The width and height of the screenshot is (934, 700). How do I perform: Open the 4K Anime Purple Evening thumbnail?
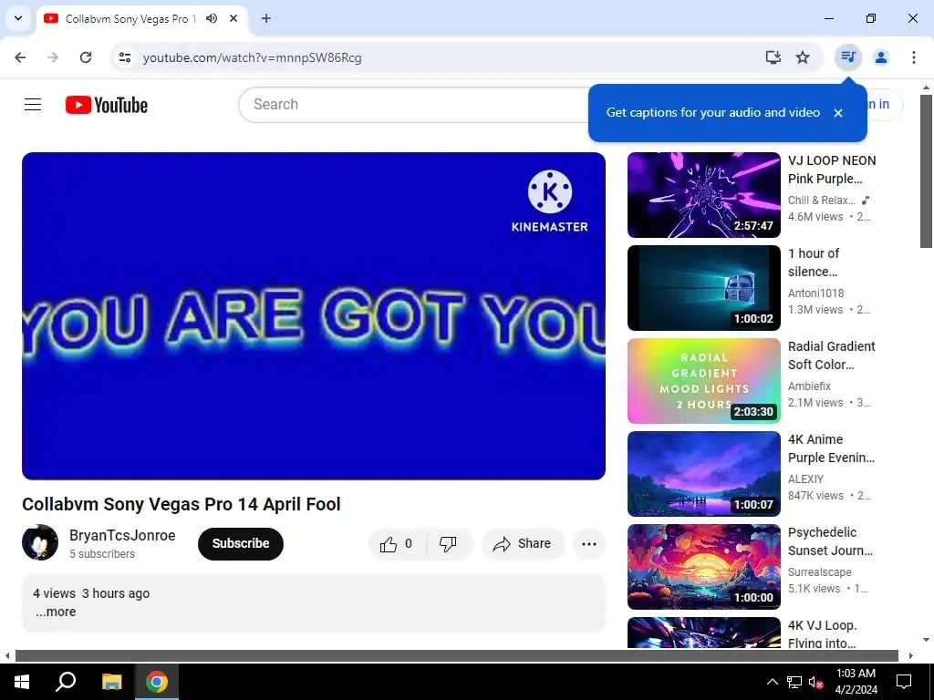tap(703, 474)
